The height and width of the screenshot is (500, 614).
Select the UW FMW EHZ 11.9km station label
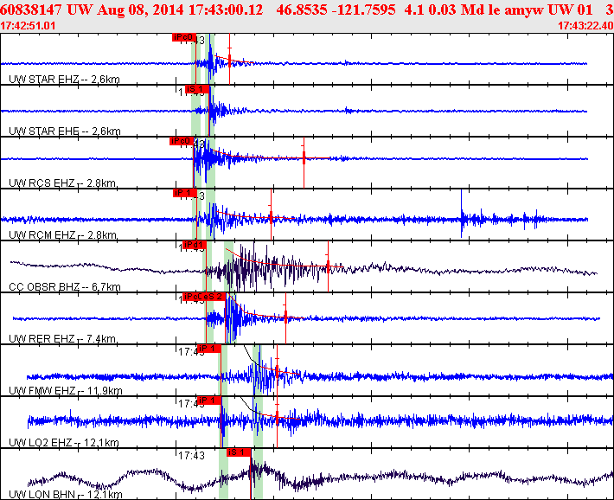point(66,391)
